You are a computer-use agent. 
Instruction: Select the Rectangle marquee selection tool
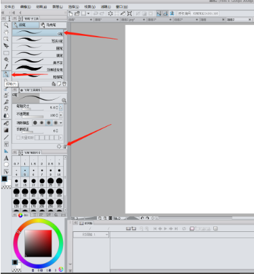click(x=6, y=53)
